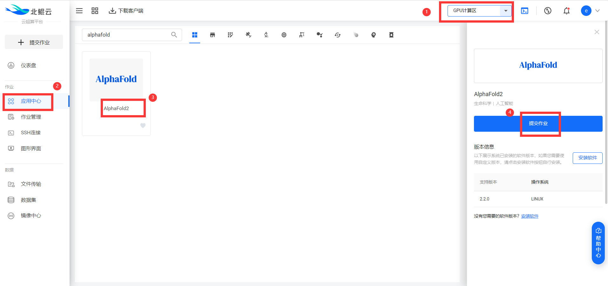Open 图形界面 page
608x286 pixels.
31,149
